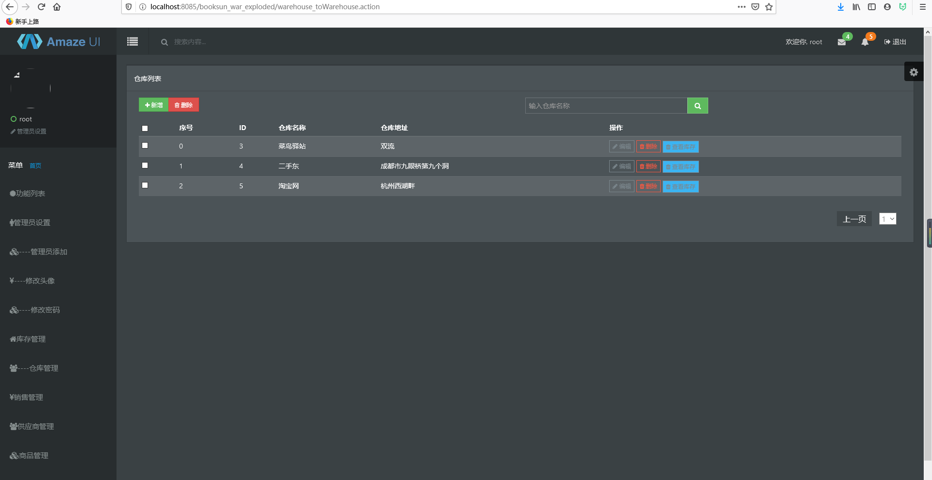The image size is (932, 480).
Task: Open page actions three-dot menu
Action: pyautogui.click(x=742, y=7)
